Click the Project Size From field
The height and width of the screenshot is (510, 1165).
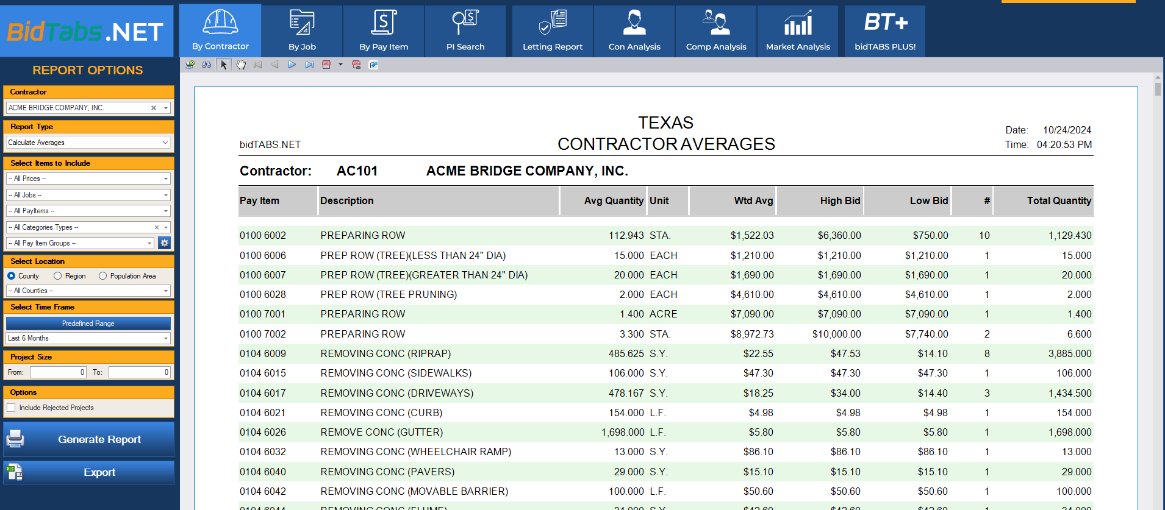58,372
